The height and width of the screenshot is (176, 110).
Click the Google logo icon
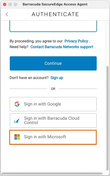tap(17, 104)
